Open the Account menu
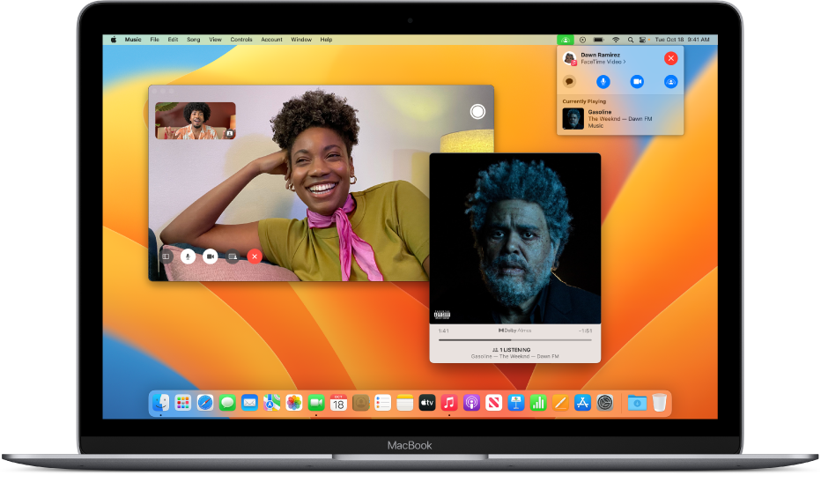The width and height of the screenshot is (821, 483). pos(271,40)
